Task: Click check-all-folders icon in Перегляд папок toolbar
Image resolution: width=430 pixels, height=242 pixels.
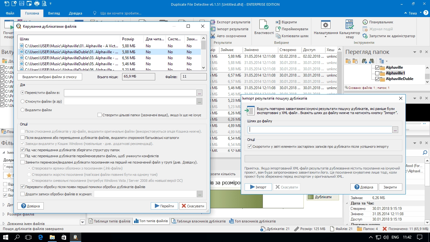Action: [348, 61]
